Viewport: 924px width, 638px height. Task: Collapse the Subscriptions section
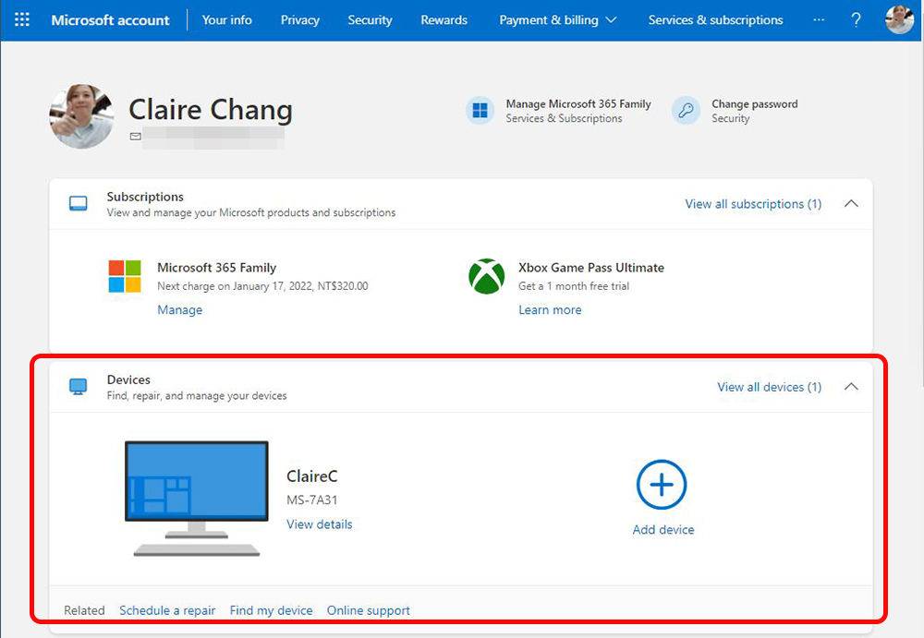tap(851, 204)
